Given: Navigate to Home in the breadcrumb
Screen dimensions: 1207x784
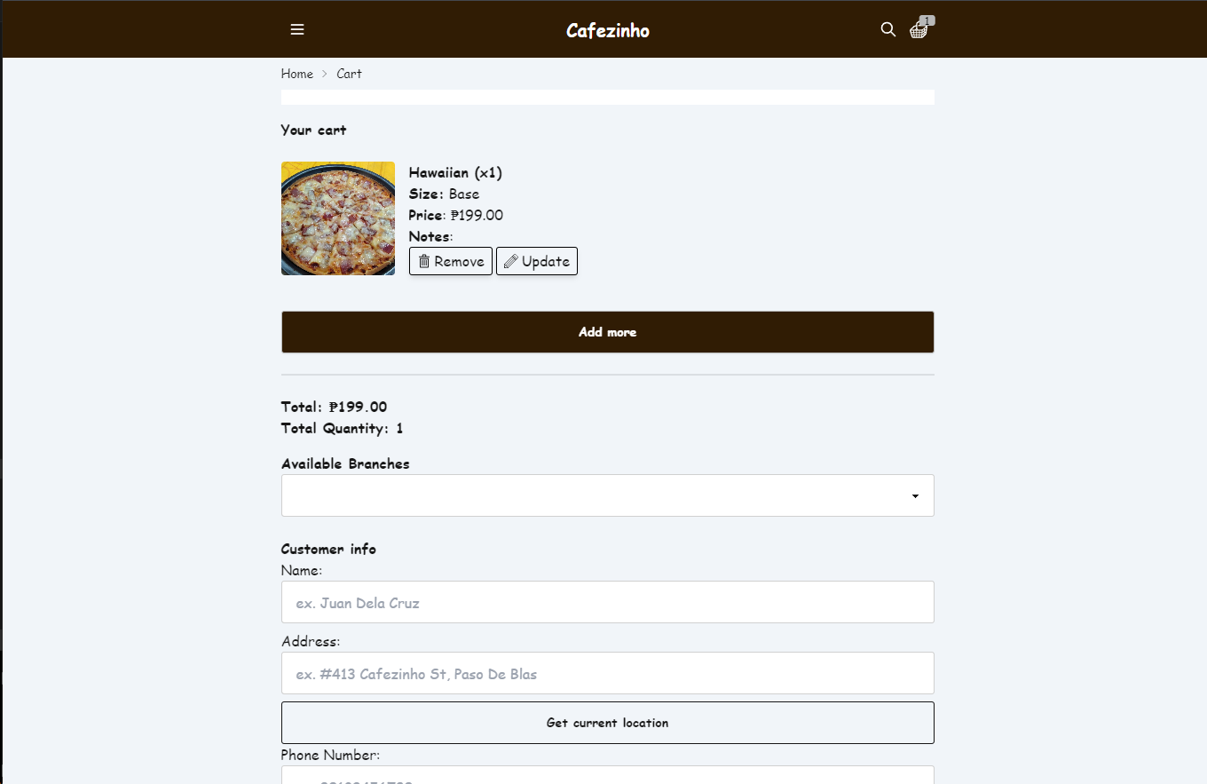Looking at the screenshot, I should (x=296, y=74).
